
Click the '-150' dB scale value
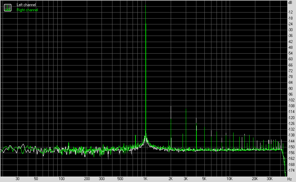coord(291,147)
